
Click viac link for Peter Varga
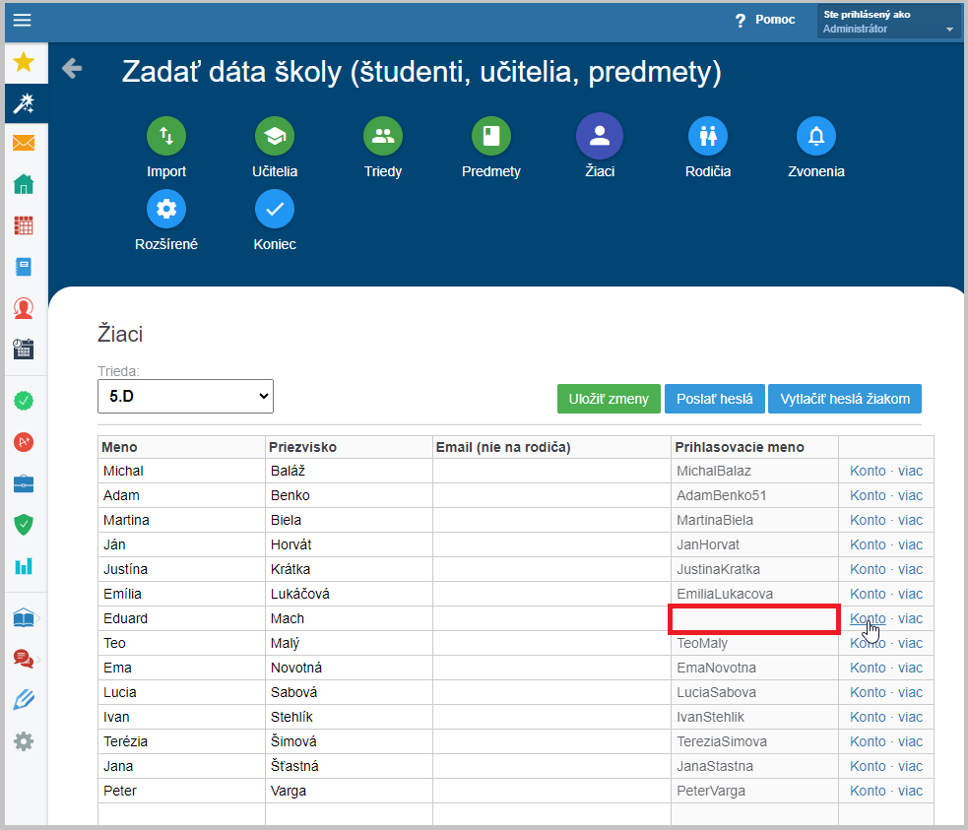click(x=910, y=791)
